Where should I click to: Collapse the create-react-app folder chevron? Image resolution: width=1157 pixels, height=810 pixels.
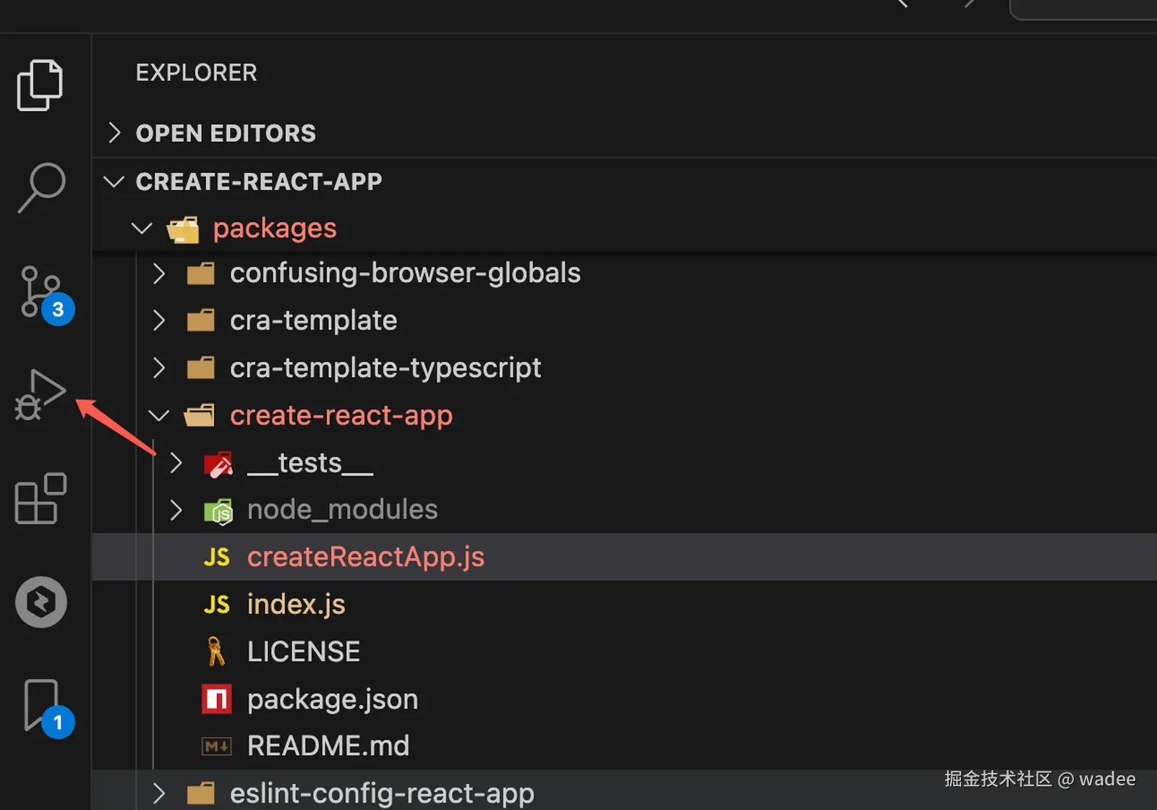(158, 416)
